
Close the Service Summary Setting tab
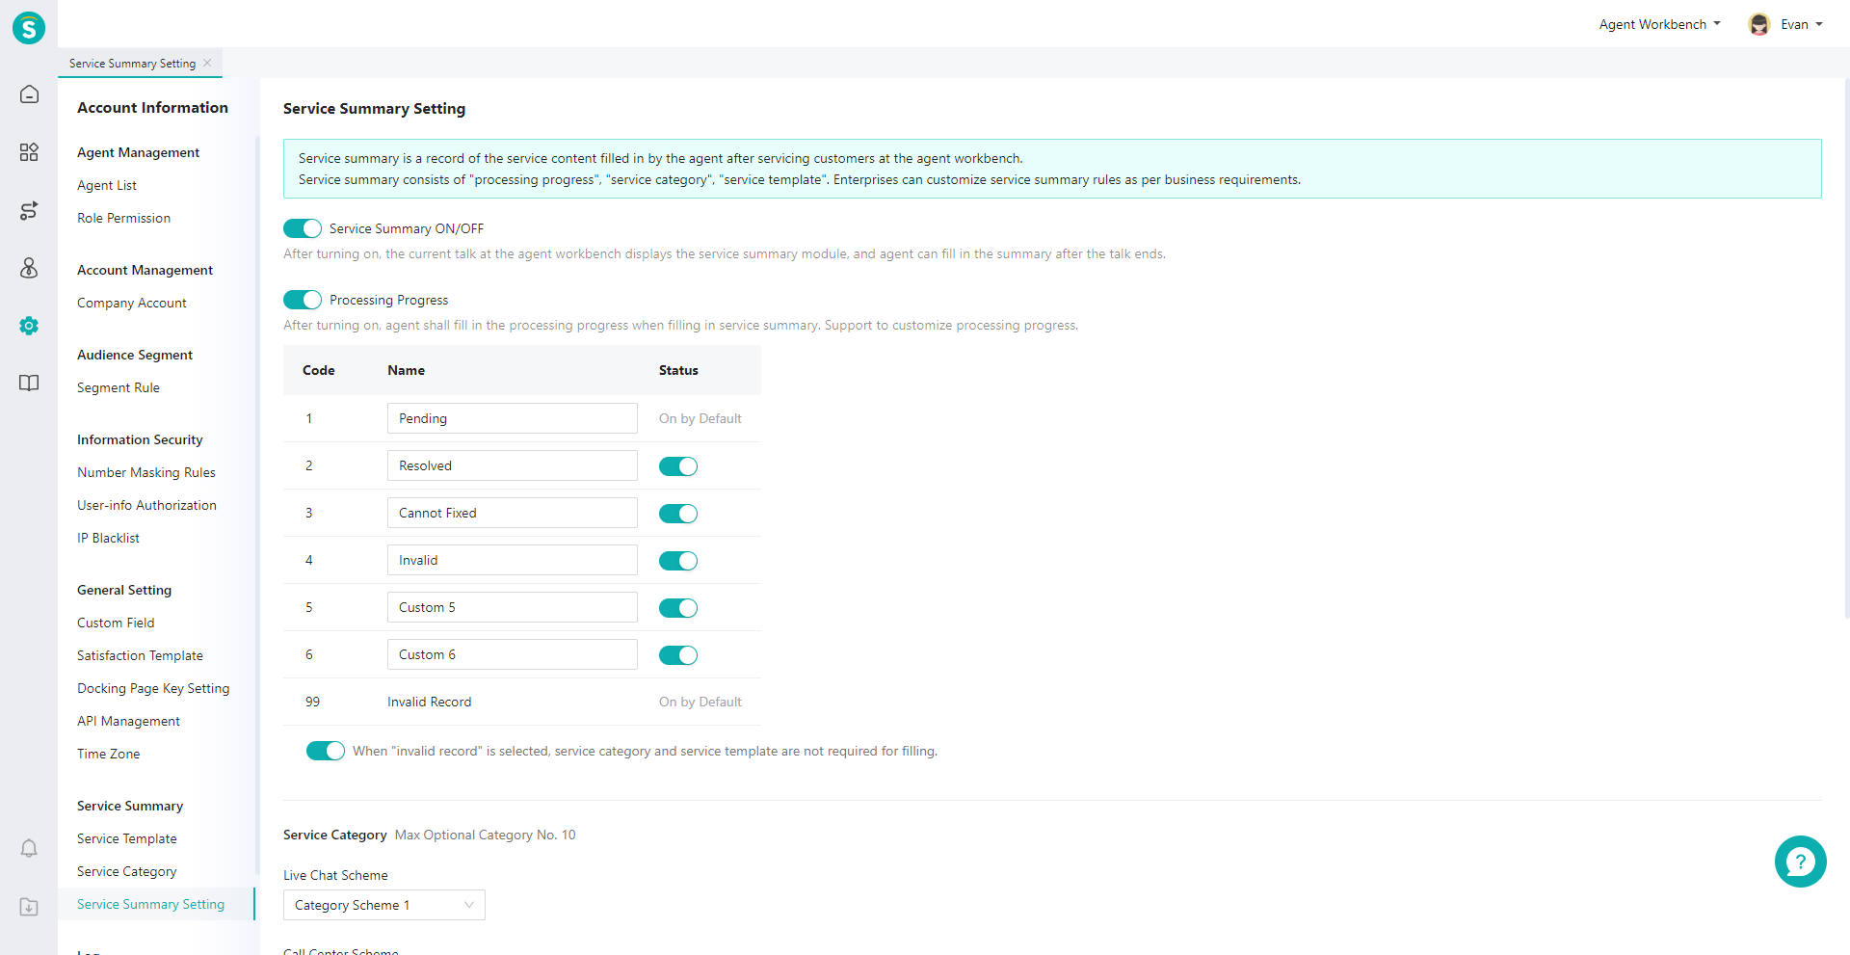tap(207, 63)
